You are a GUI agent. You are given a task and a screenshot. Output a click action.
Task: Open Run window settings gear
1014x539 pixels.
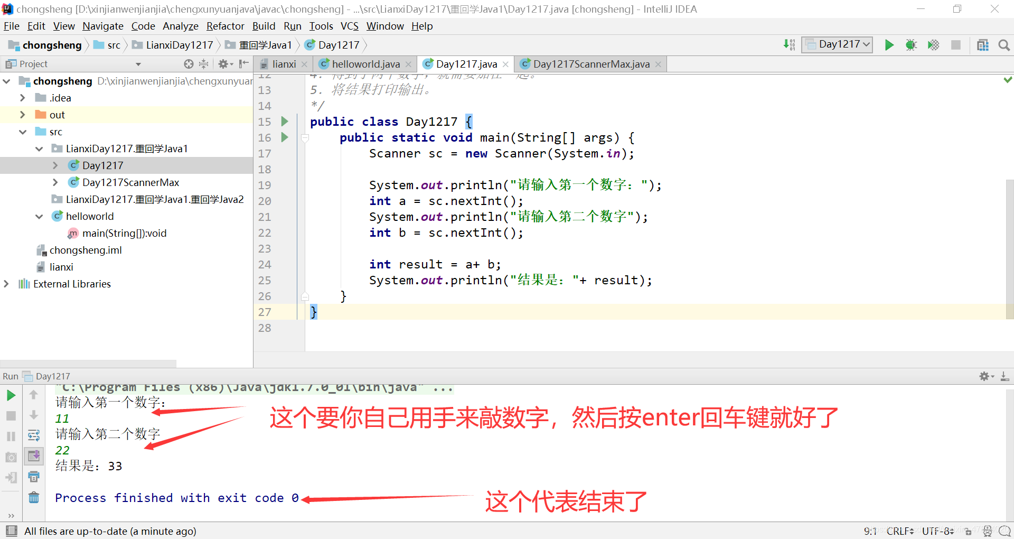[x=985, y=376]
